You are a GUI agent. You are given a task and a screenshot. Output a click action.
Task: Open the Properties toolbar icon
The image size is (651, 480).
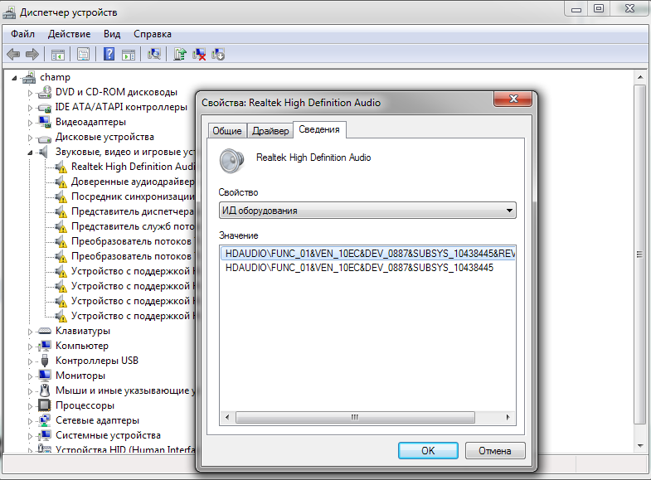[x=83, y=55]
